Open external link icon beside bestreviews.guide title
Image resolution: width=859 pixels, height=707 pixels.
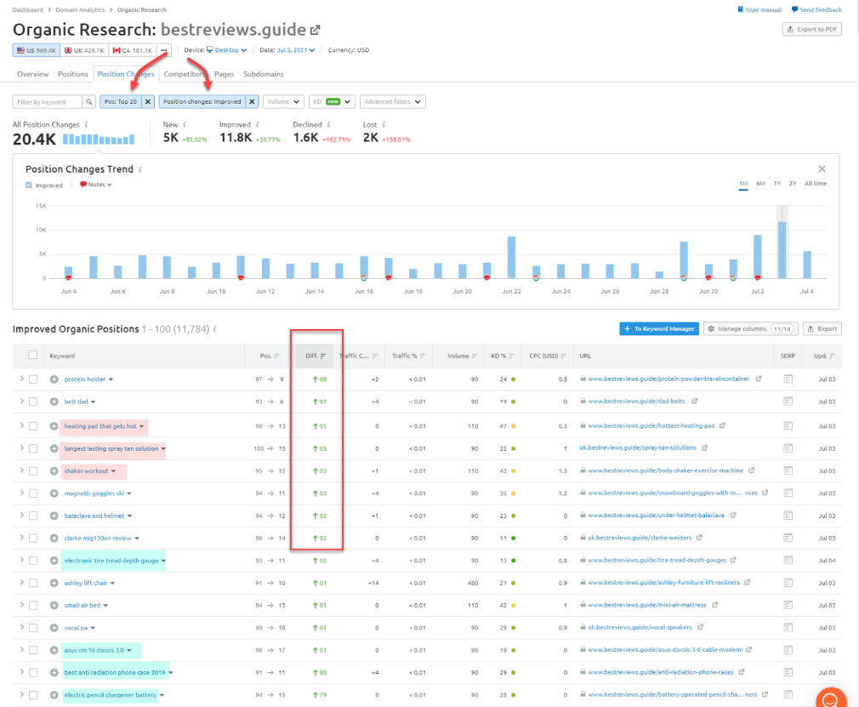pyautogui.click(x=316, y=30)
